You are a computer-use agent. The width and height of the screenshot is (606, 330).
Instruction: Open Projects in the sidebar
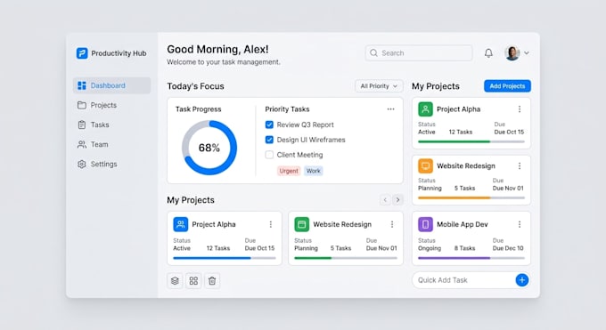coord(111,105)
